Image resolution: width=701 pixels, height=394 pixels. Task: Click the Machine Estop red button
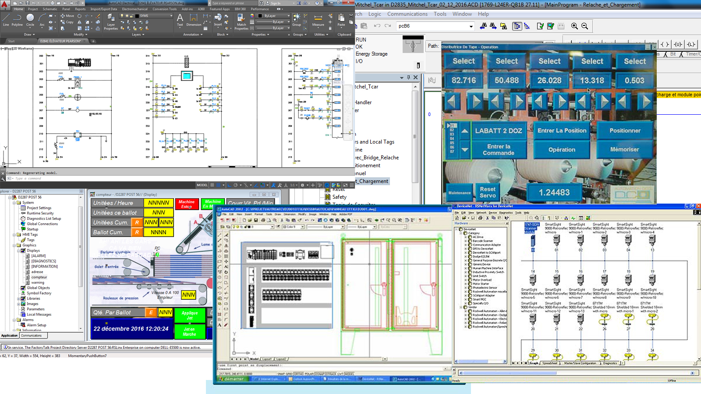click(187, 204)
